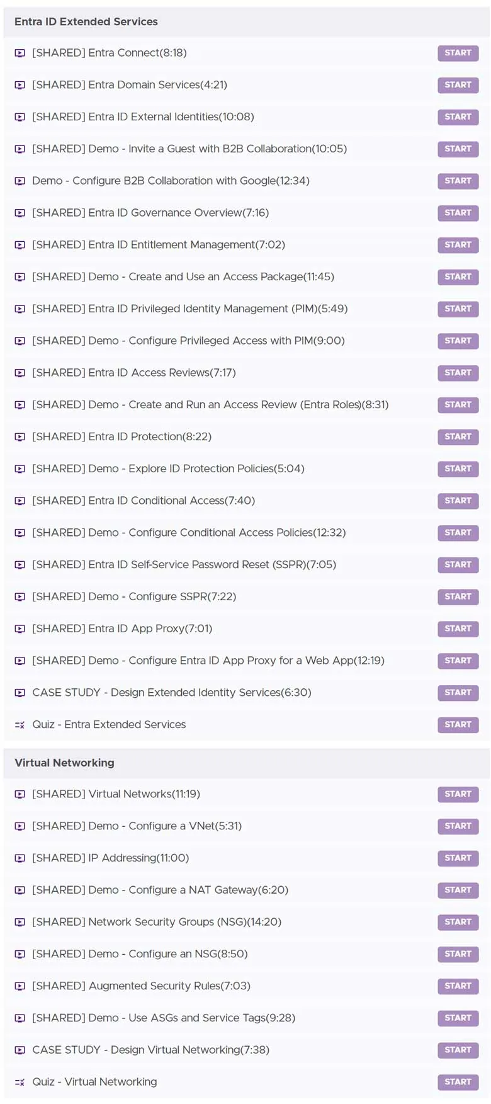Viewport: 491px width, 1104px height.
Task: Open Entra ID Governance Overview lesson title
Action: (x=150, y=213)
